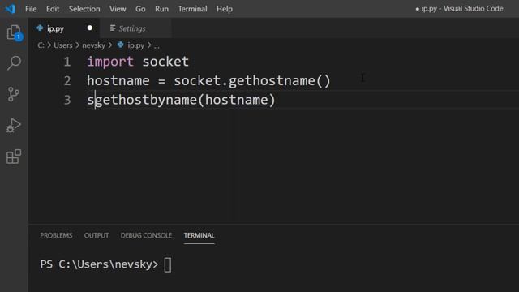The width and height of the screenshot is (519, 292).
Task: Select the TERMINAL panel tab
Action: tap(199, 235)
